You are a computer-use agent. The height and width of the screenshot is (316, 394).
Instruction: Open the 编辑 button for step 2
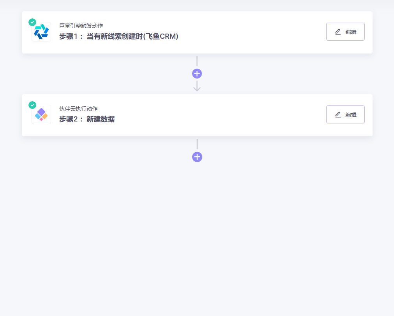[345, 114]
